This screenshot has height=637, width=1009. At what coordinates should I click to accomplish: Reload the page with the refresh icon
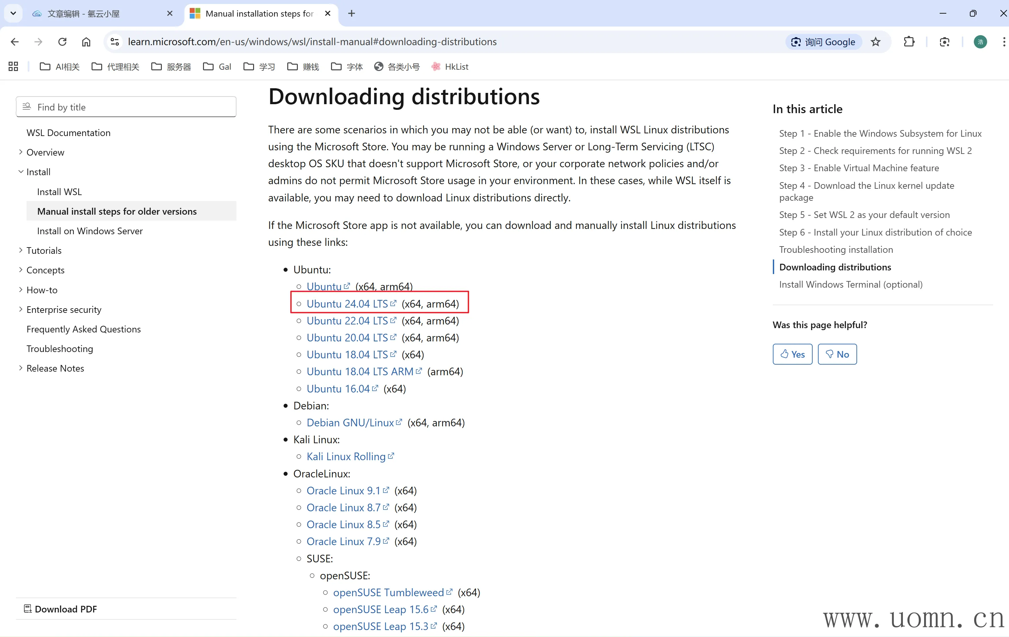point(62,41)
